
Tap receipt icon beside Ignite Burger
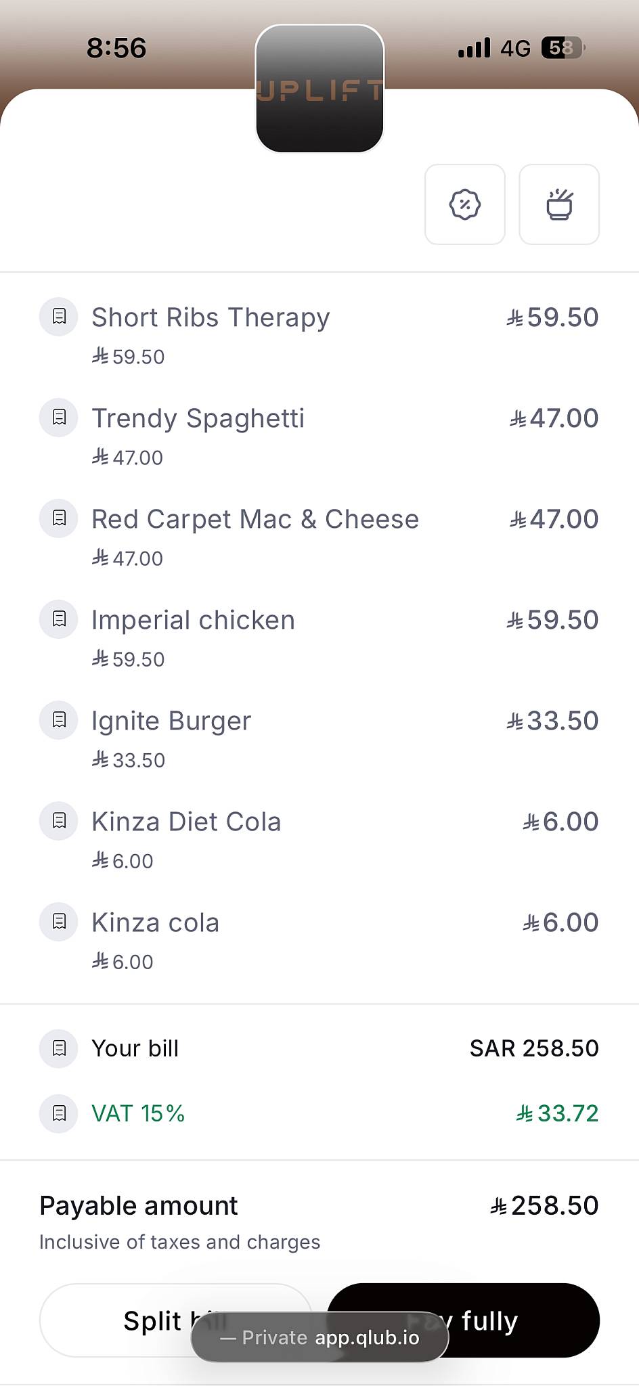(59, 720)
